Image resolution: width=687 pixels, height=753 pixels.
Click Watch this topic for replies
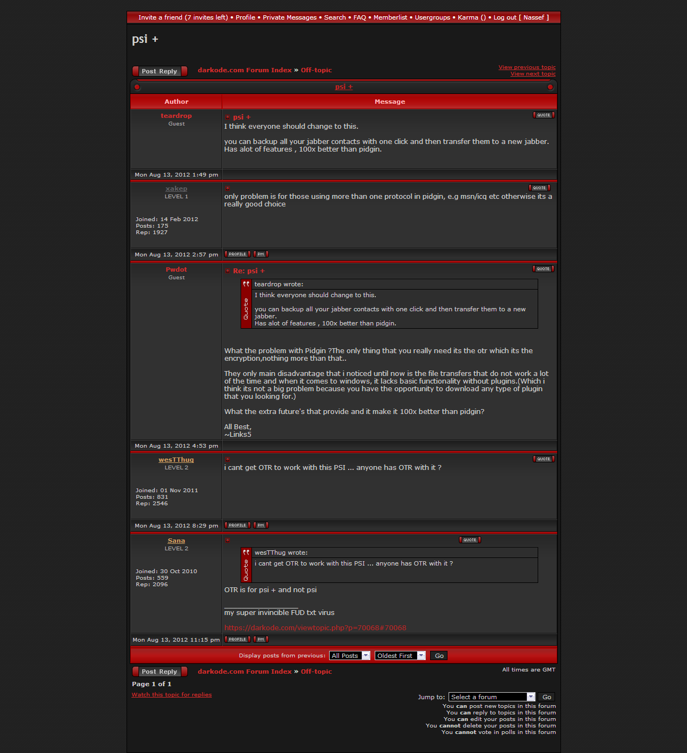coord(172,695)
